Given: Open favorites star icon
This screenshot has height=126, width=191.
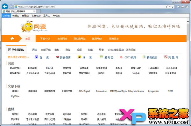Looking at the screenshot, I should tap(182, 7).
